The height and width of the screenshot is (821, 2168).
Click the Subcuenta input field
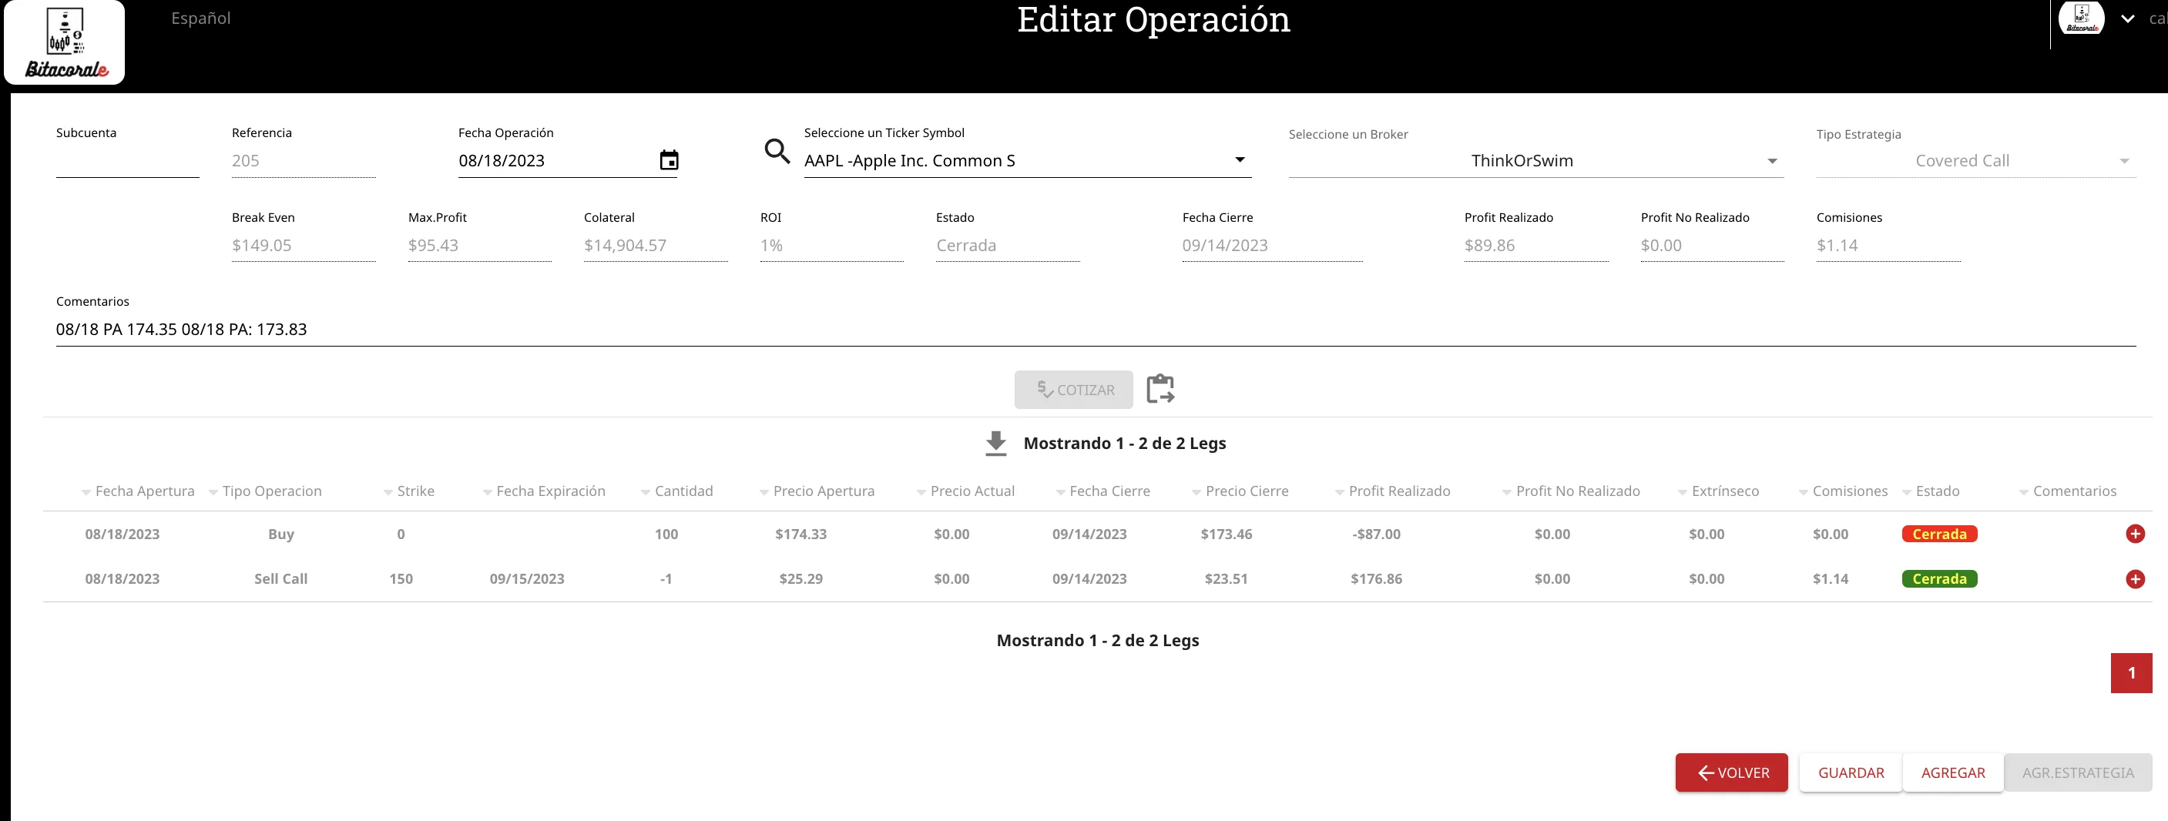(x=127, y=161)
